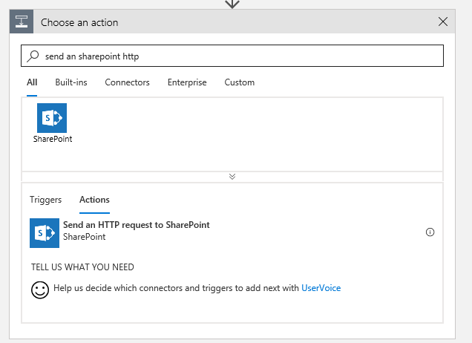
Task: Open the UserVoice link
Action: pyautogui.click(x=321, y=288)
